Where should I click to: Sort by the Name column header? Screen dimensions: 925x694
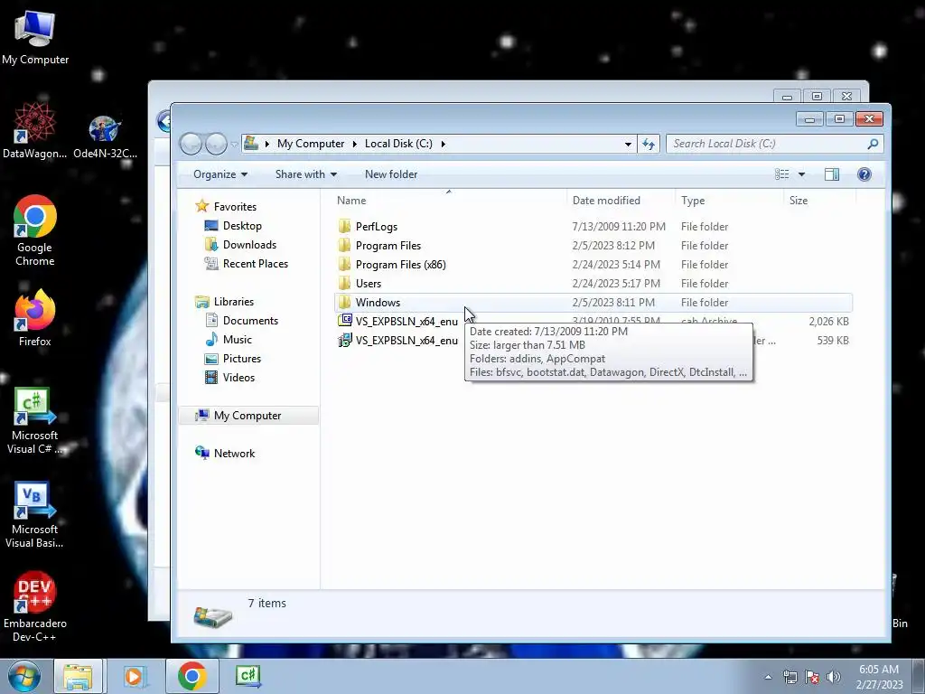pos(448,200)
